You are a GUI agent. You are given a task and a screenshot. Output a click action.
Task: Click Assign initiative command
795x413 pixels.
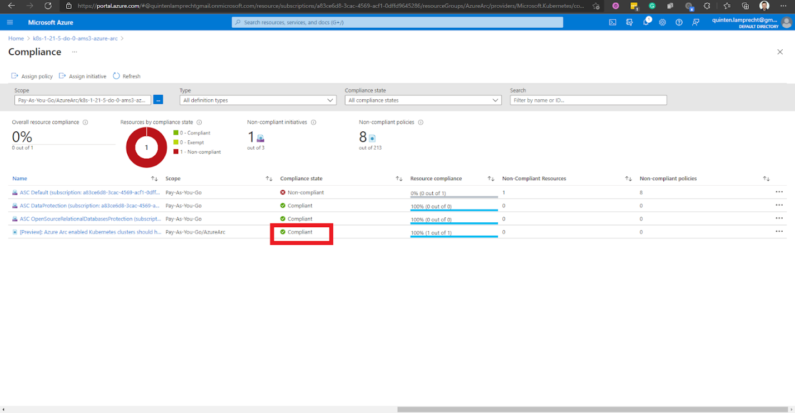83,76
